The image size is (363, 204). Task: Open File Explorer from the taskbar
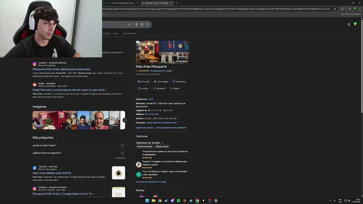tap(153, 201)
